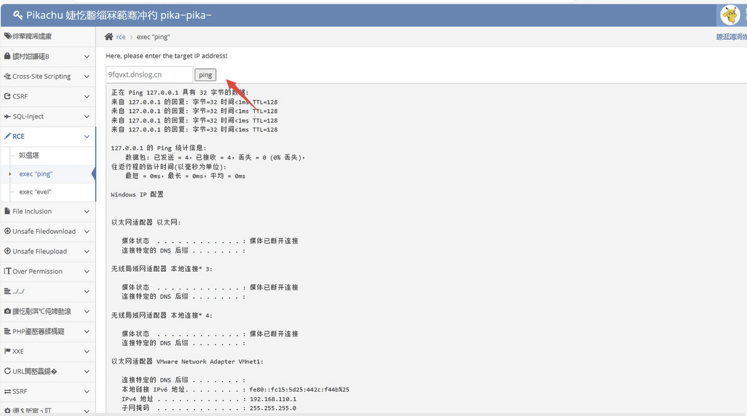Expand the SSRF menu chevron
This screenshot has width=747, height=416.
87,391
